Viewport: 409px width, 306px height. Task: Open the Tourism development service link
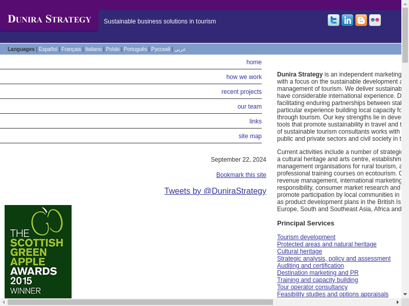306,237
